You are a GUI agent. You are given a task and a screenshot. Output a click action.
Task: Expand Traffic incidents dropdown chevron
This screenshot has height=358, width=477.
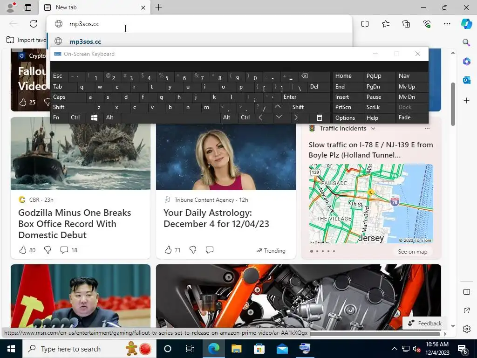pyautogui.click(x=373, y=129)
